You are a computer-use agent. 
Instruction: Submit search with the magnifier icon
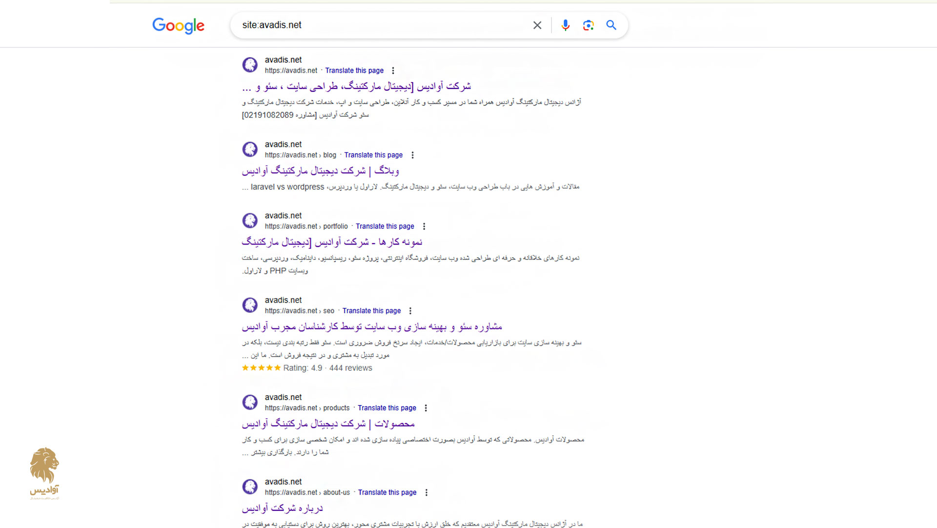coord(611,25)
